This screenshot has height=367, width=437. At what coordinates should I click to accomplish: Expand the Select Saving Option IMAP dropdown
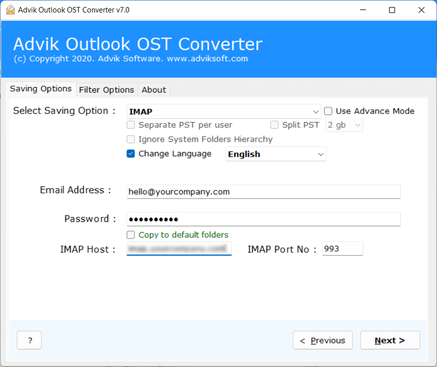point(224,111)
